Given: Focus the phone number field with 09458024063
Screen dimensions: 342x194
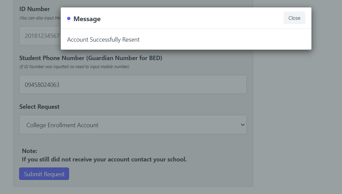Looking at the screenshot, I should [133, 85].
